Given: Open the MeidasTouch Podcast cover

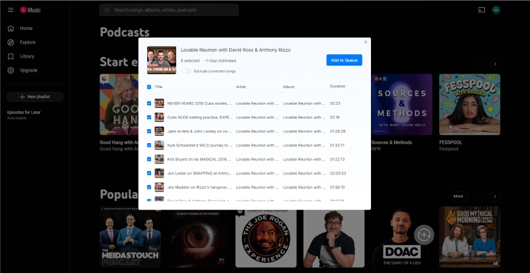Looking at the screenshot, I should [130, 237].
